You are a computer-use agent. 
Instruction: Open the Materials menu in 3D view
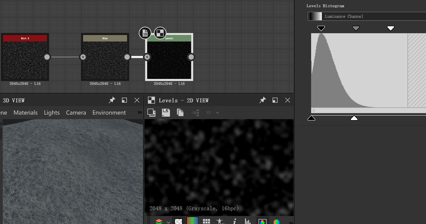(26, 113)
